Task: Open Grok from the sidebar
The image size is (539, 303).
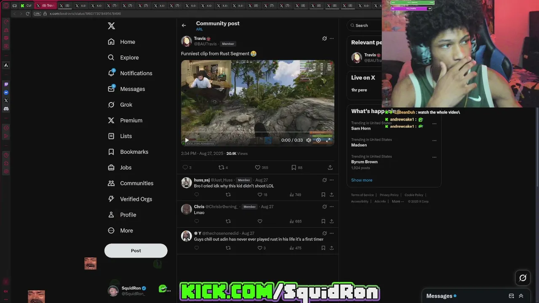Action: pos(120,105)
